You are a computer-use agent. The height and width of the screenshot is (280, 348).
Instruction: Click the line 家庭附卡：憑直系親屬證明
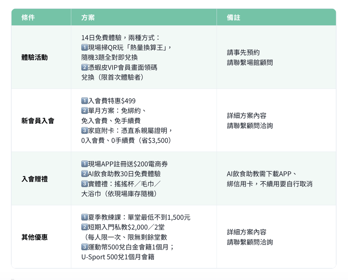click(x=127, y=131)
